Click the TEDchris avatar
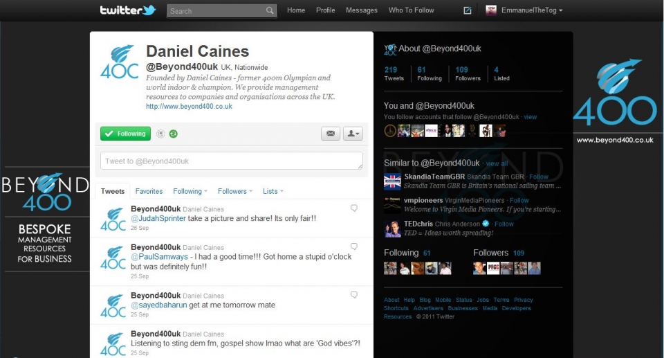The height and width of the screenshot is (358, 664). tap(392, 229)
